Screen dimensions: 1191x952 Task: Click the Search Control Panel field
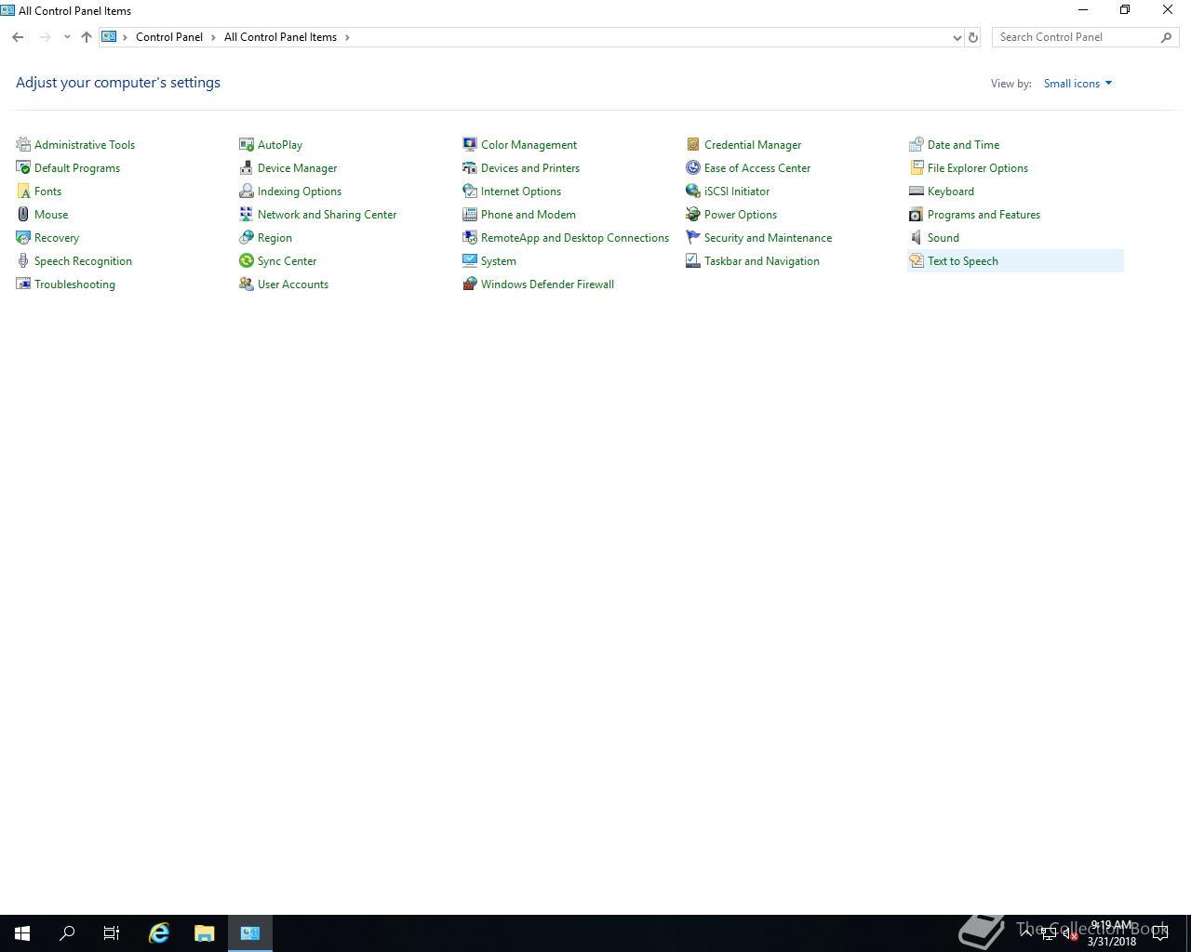(1085, 37)
